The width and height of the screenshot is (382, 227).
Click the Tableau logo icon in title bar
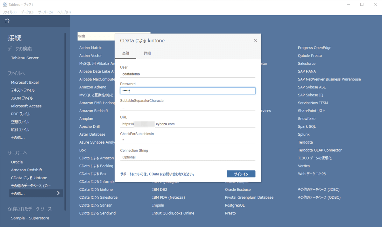click(x=5, y=4)
